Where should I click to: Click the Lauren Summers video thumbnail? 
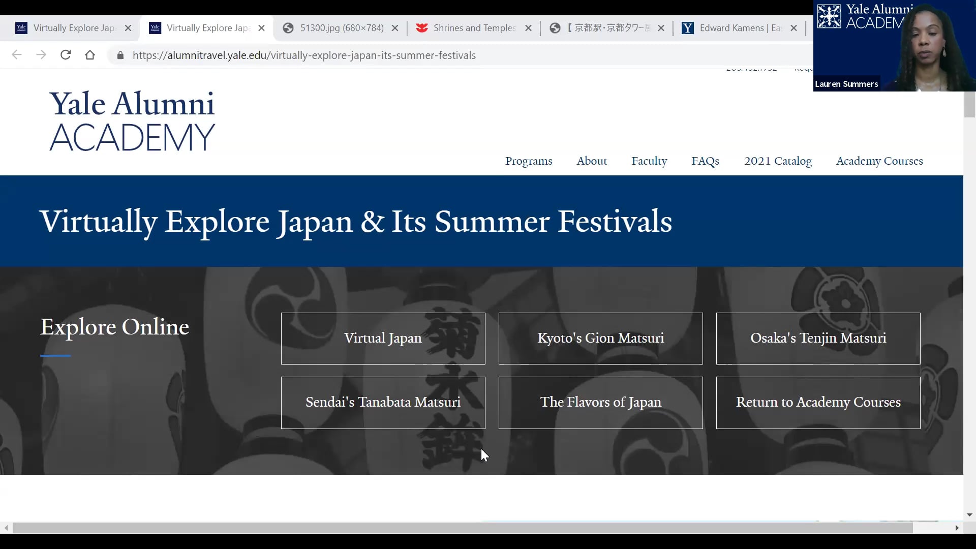coord(894,45)
